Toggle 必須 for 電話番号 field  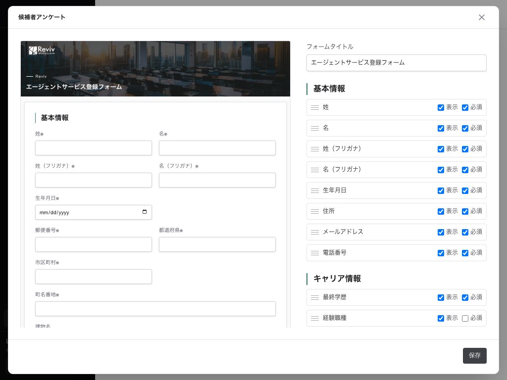pos(465,253)
